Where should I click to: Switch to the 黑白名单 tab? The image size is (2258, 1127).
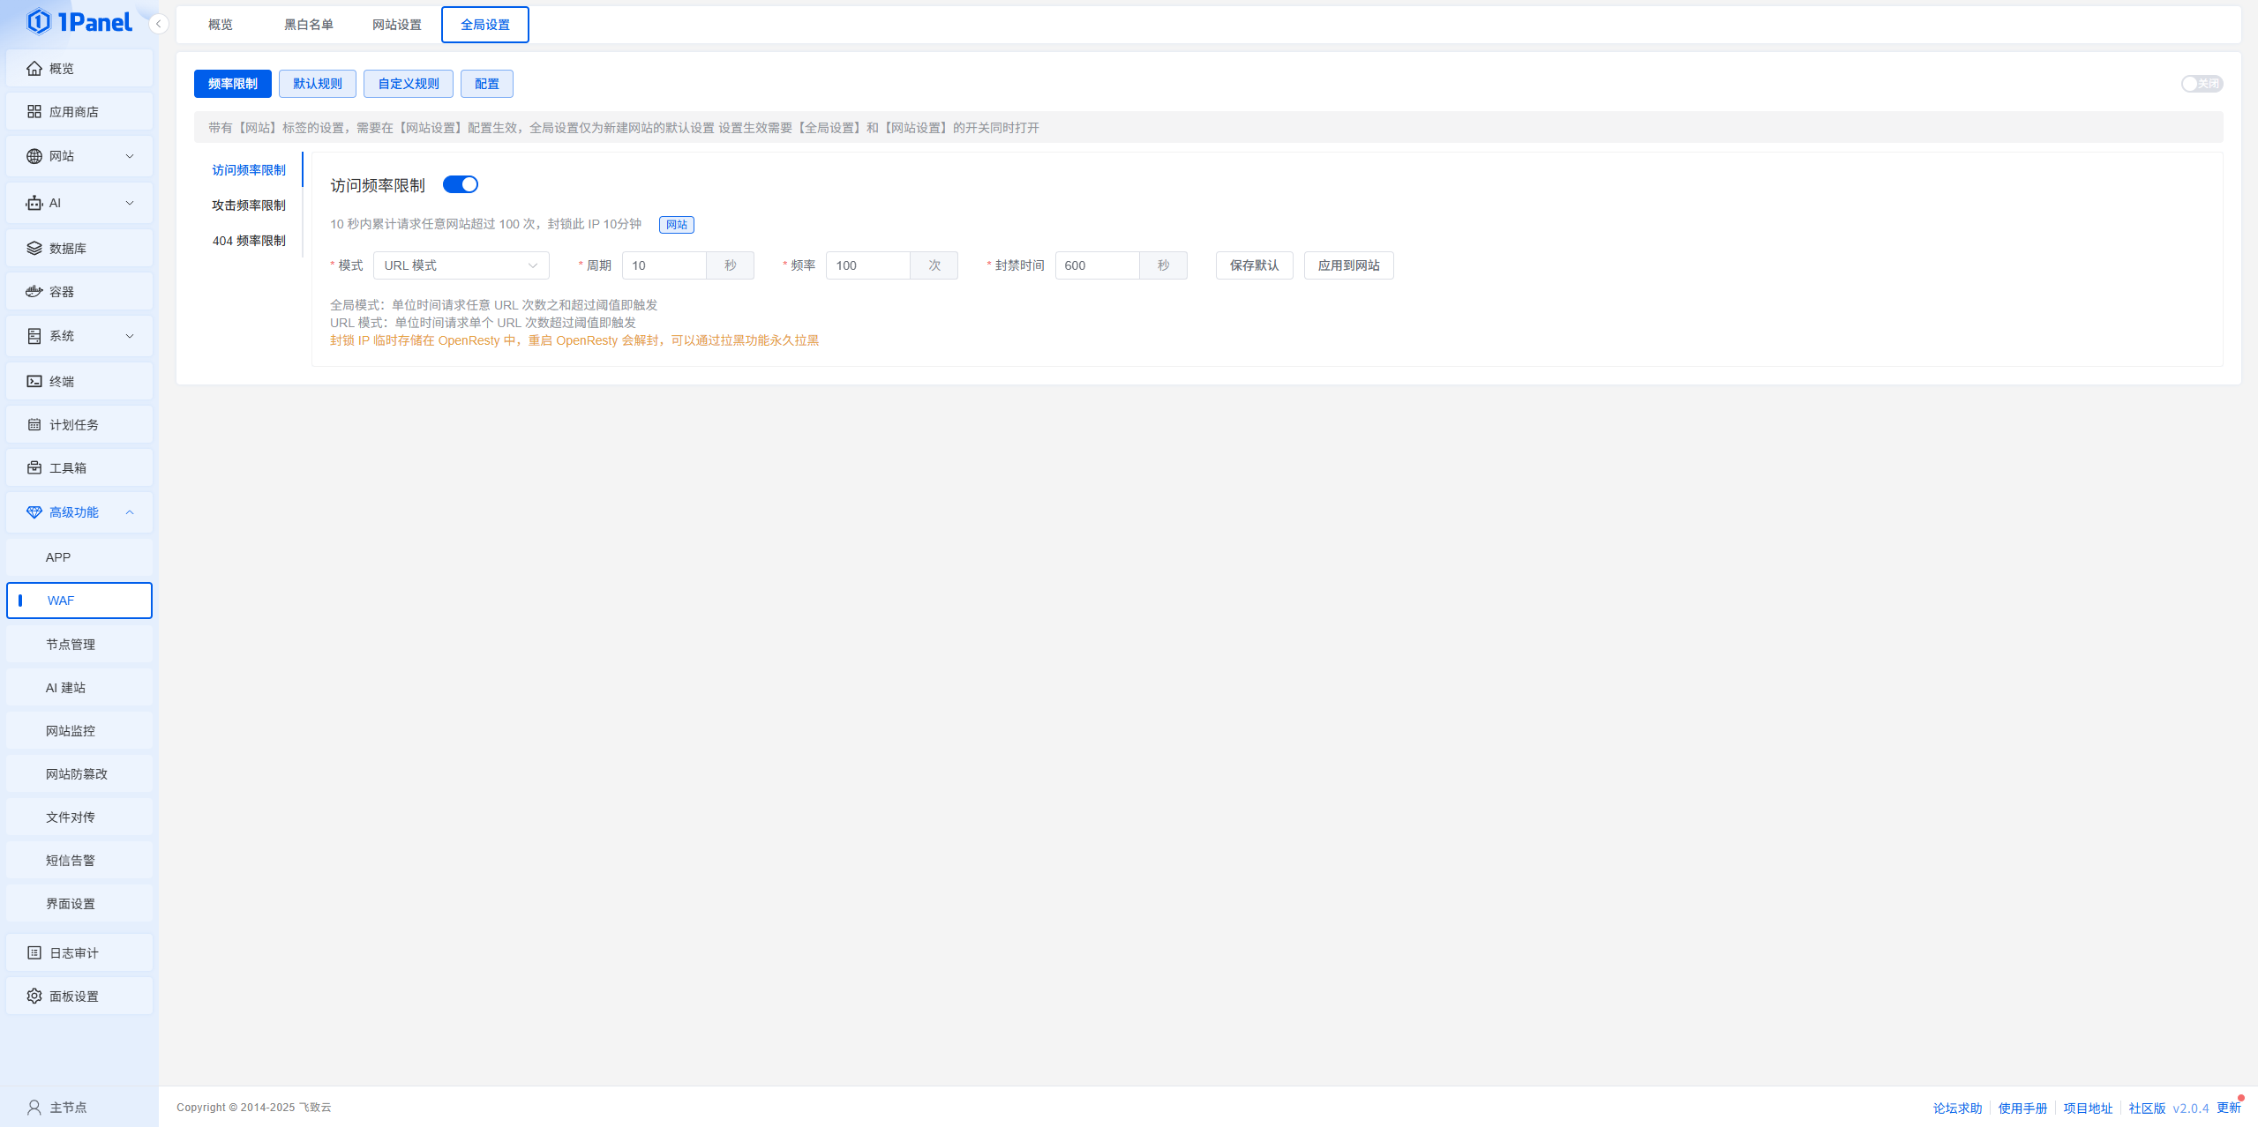coord(308,25)
